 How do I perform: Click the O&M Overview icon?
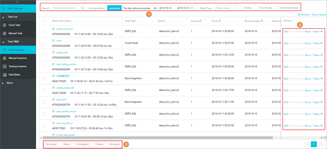tap(3, 9)
